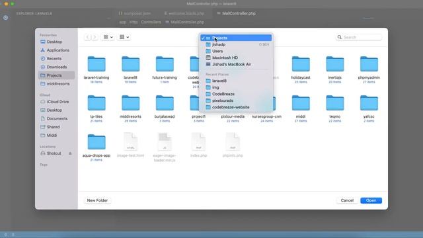Click the index.php file
The height and width of the screenshot is (238, 423).
(198, 141)
